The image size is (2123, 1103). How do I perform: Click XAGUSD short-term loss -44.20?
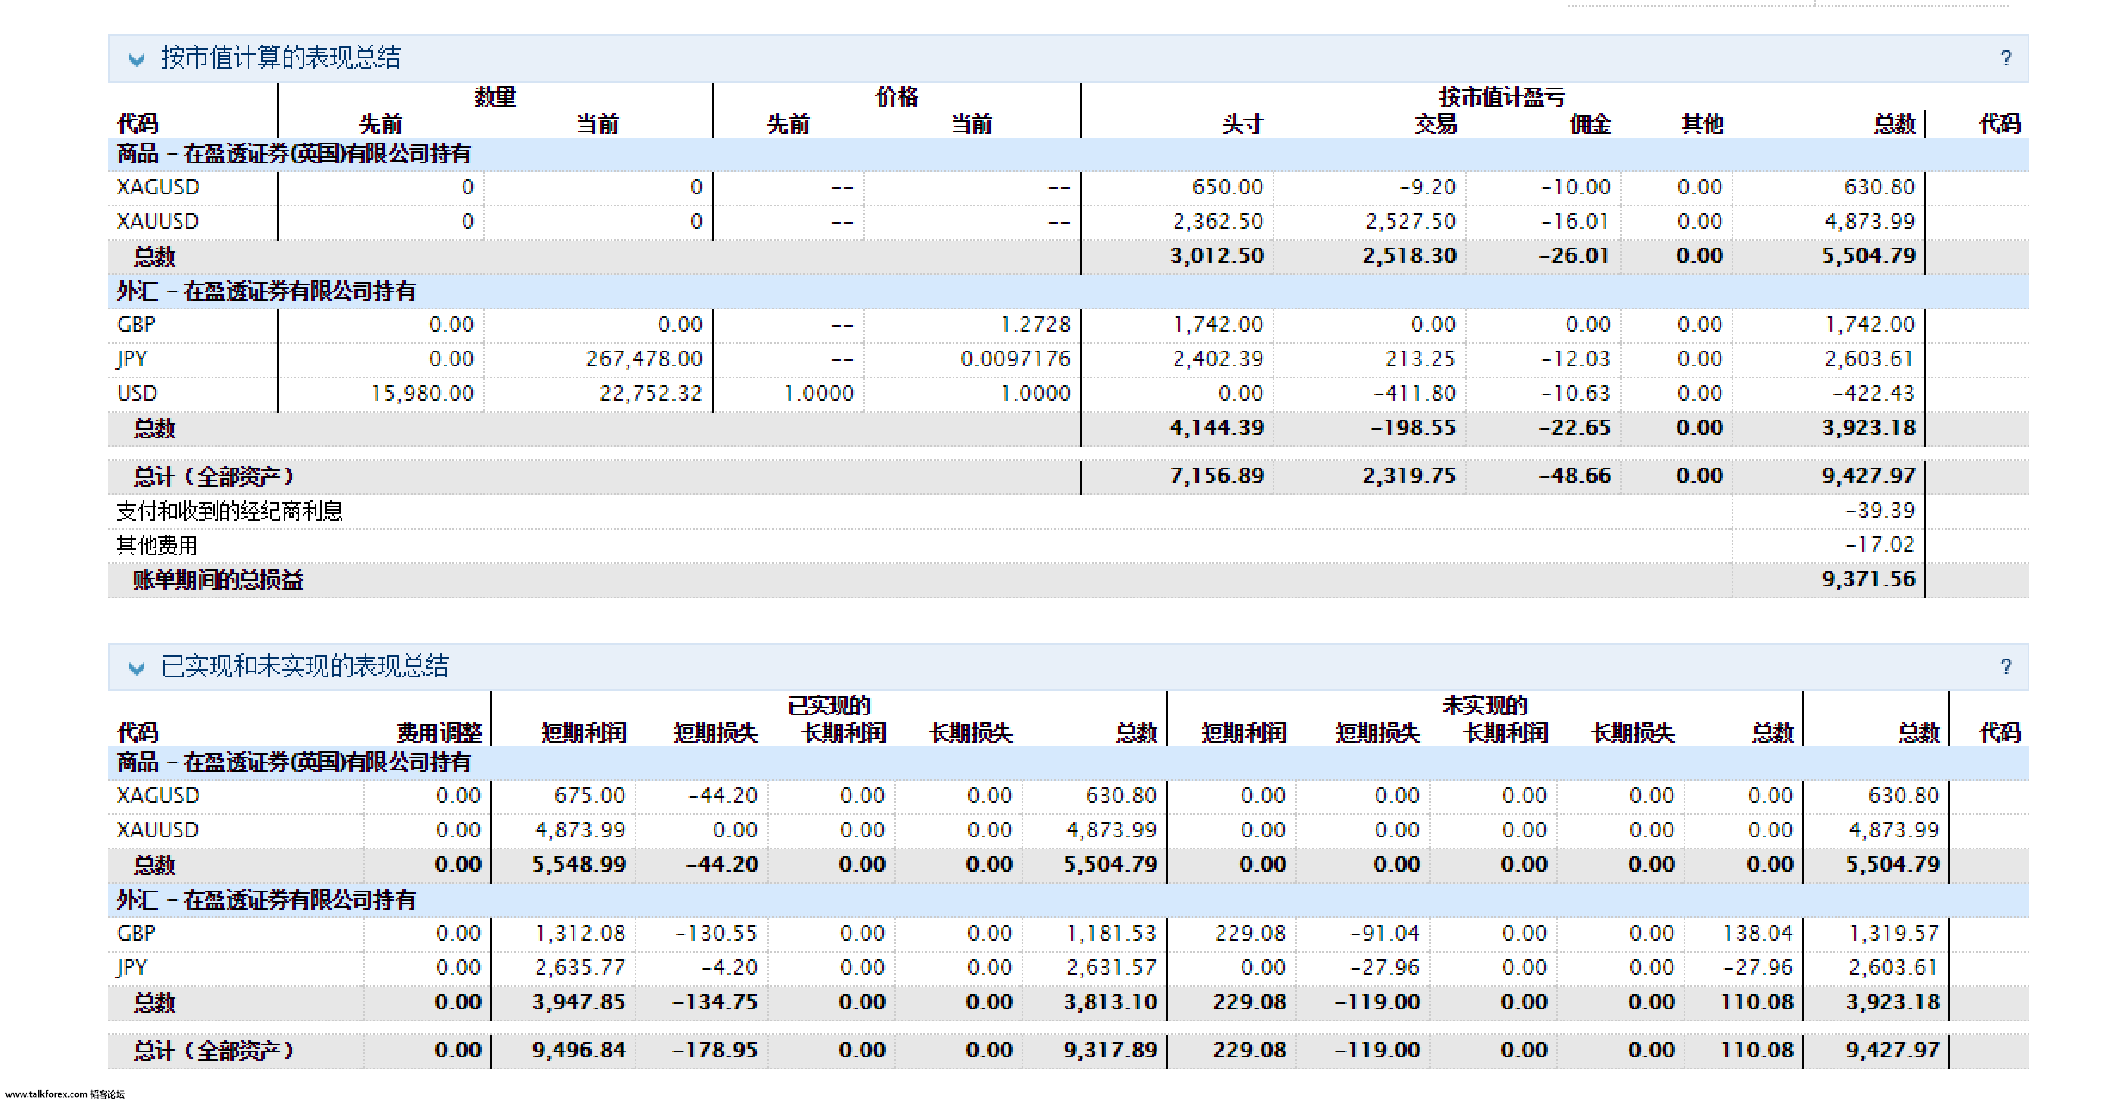723,796
